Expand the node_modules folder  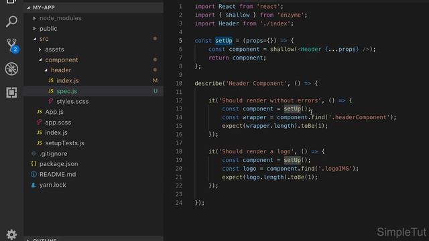tap(34, 18)
